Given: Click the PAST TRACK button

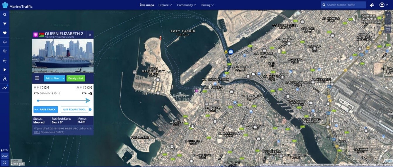Looking at the screenshot, I should pos(46,109).
